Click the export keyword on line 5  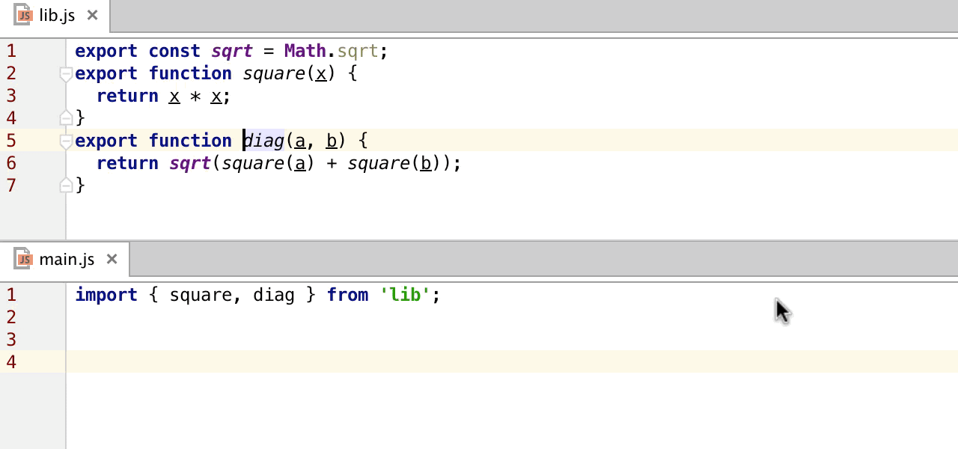click(x=106, y=140)
